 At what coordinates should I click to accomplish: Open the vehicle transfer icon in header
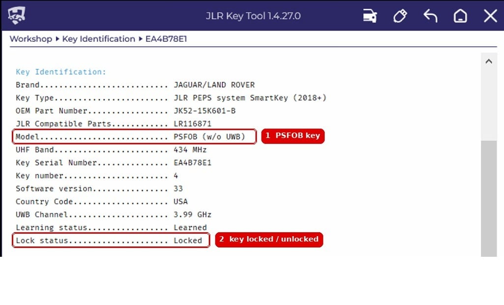point(370,16)
